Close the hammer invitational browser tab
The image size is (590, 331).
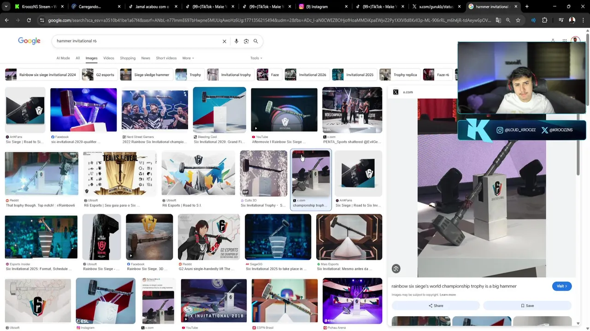pyautogui.click(x=516, y=6)
